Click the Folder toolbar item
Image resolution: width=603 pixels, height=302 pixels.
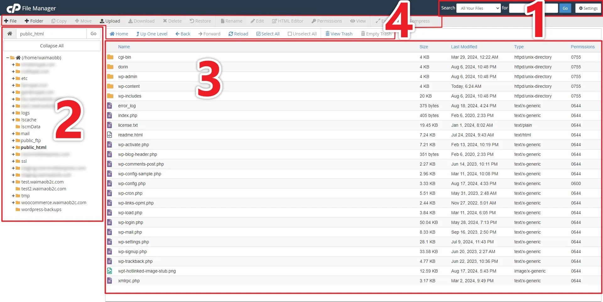34,21
